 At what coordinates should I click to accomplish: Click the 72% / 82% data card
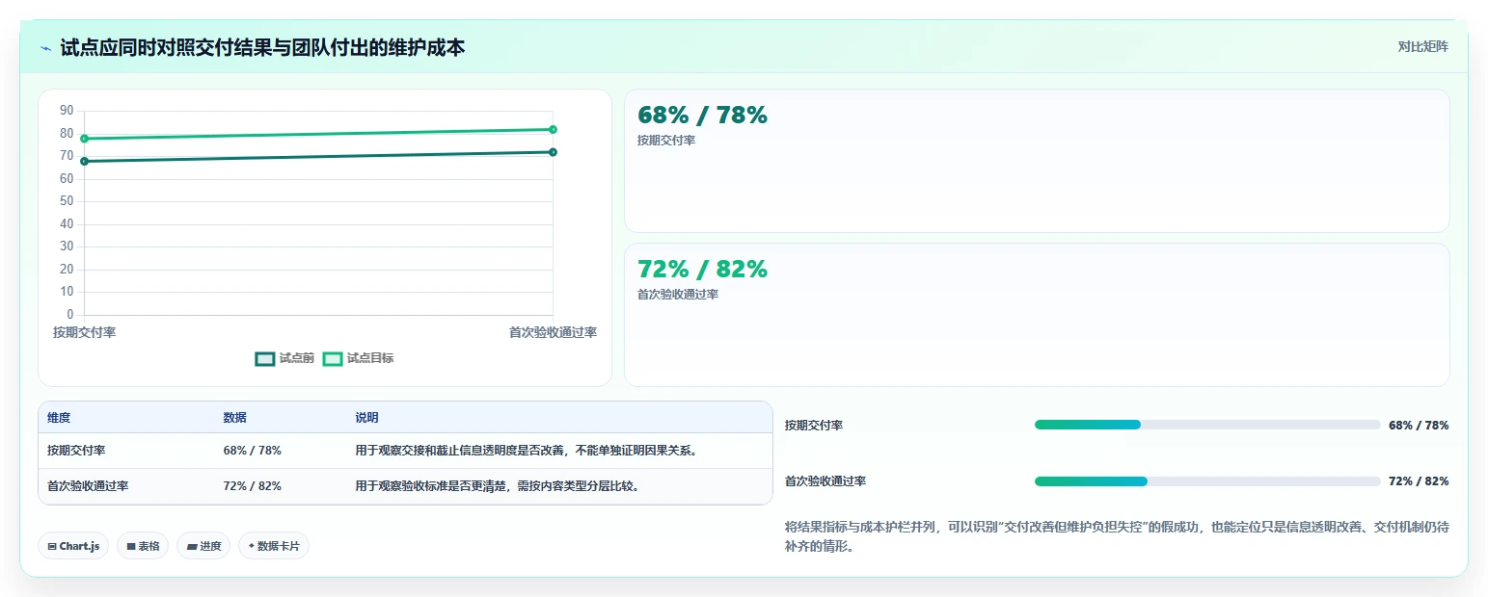(x=1037, y=315)
